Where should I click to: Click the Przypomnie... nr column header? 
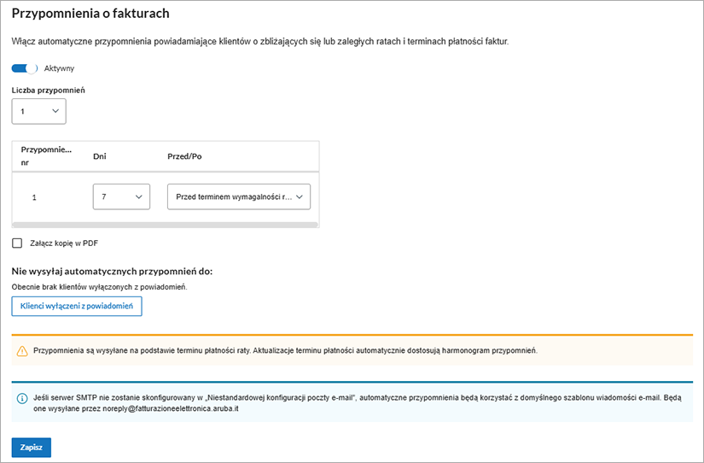pyautogui.click(x=46, y=156)
